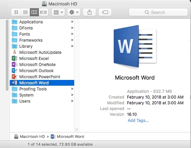Click the Microsoft PowerPoint icon
The image size is (191, 148).
[x=15, y=77]
